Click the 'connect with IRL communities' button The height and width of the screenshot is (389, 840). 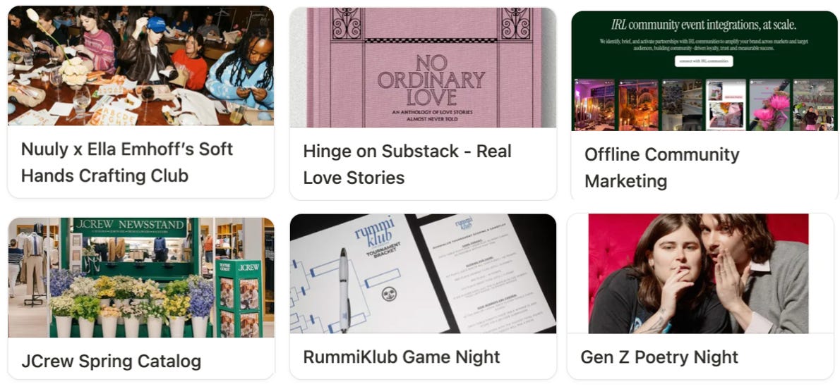coord(704,61)
